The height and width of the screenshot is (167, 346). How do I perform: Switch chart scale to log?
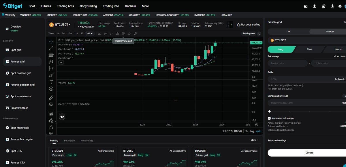click(252, 131)
